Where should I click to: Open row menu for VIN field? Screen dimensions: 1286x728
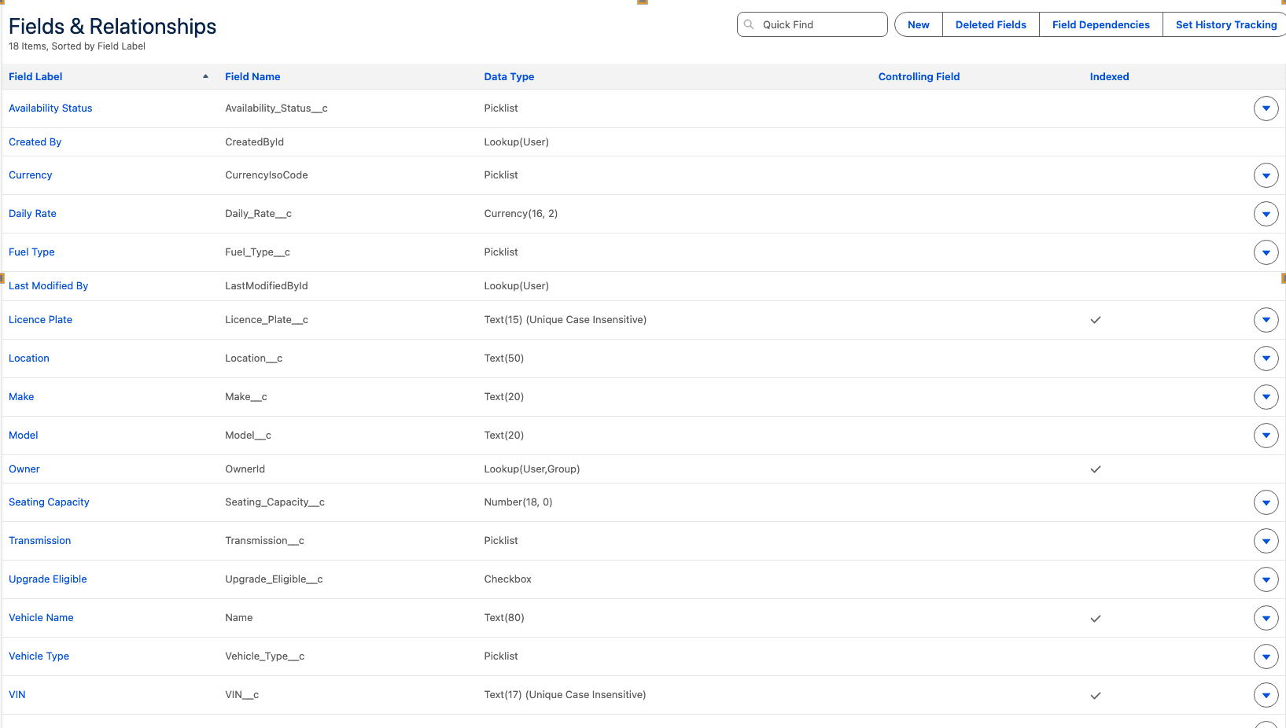[x=1266, y=695]
